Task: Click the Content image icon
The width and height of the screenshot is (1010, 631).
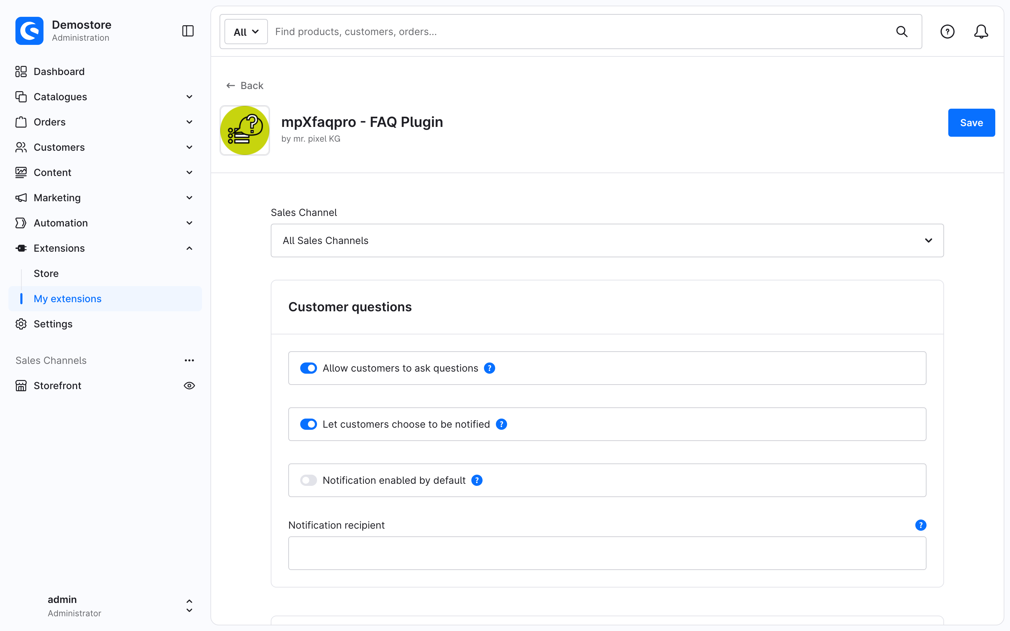Action: (21, 172)
